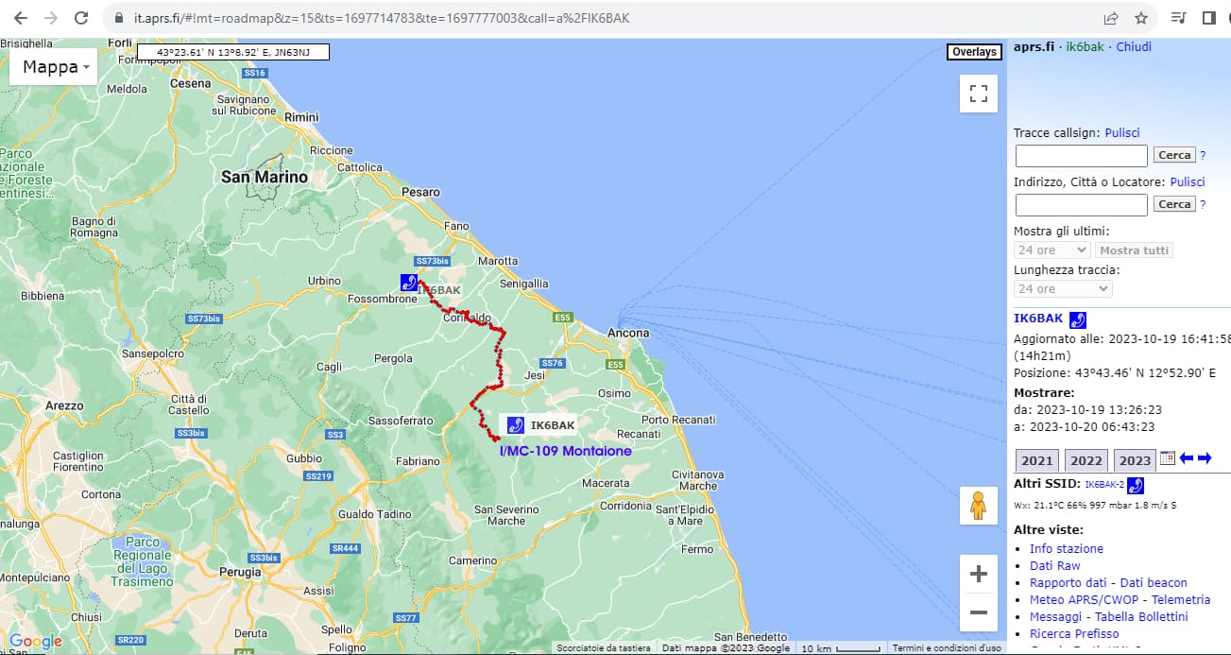Select the 2022 year tab
This screenshot has width=1231, height=655.
coord(1086,460)
